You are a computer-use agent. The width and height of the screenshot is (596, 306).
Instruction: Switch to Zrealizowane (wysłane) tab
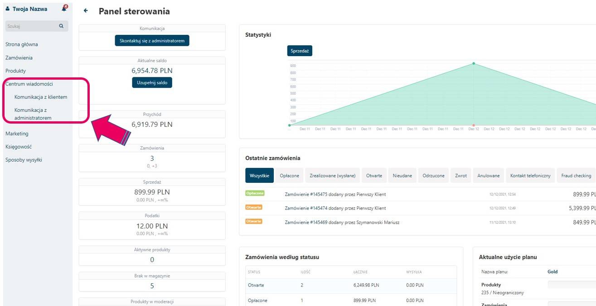(x=332, y=176)
